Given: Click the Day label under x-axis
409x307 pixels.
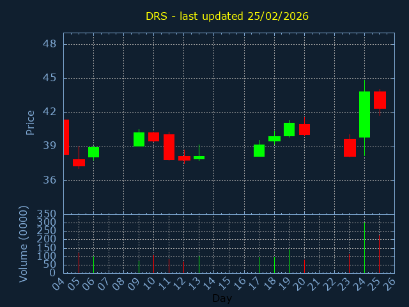Looking at the screenshot, I should [x=222, y=298].
